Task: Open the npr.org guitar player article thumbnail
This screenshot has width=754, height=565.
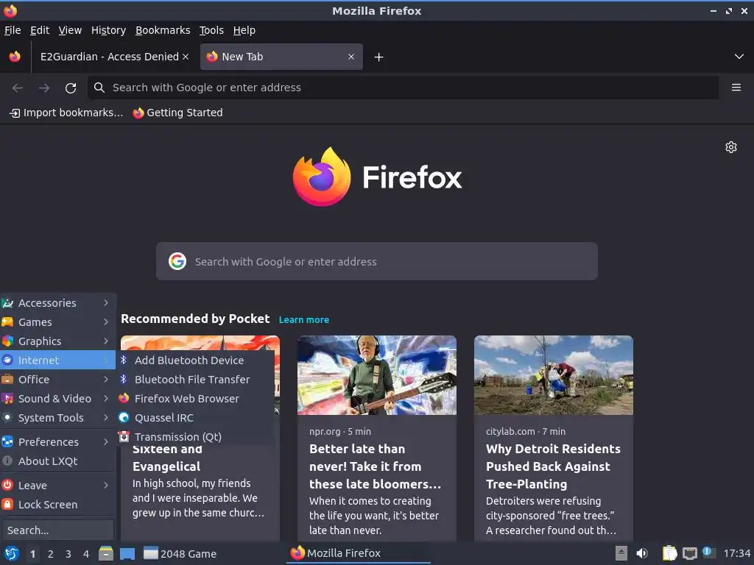Action: point(377,375)
